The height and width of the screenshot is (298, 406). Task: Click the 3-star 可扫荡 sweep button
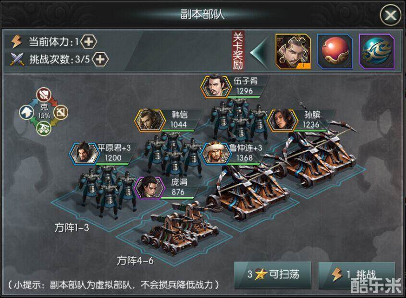(272, 274)
